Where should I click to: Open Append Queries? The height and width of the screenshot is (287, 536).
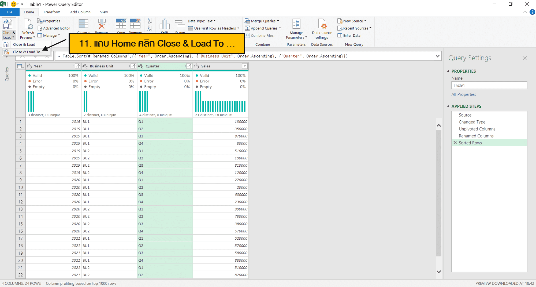click(x=263, y=28)
